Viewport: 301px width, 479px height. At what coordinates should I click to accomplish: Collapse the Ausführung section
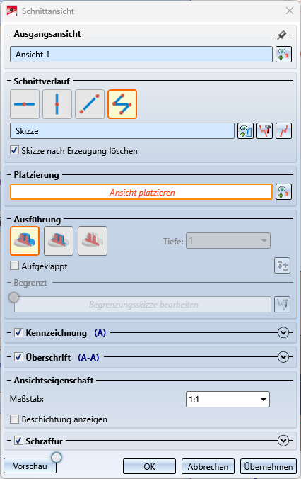pos(9,219)
